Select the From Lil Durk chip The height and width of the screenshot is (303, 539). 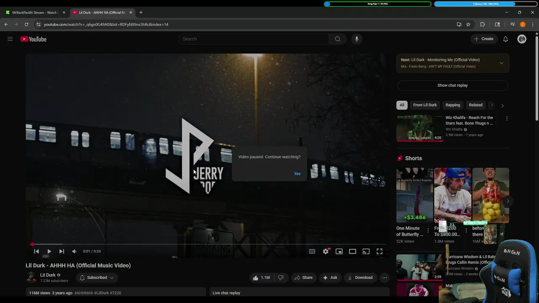[x=425, y=105]
